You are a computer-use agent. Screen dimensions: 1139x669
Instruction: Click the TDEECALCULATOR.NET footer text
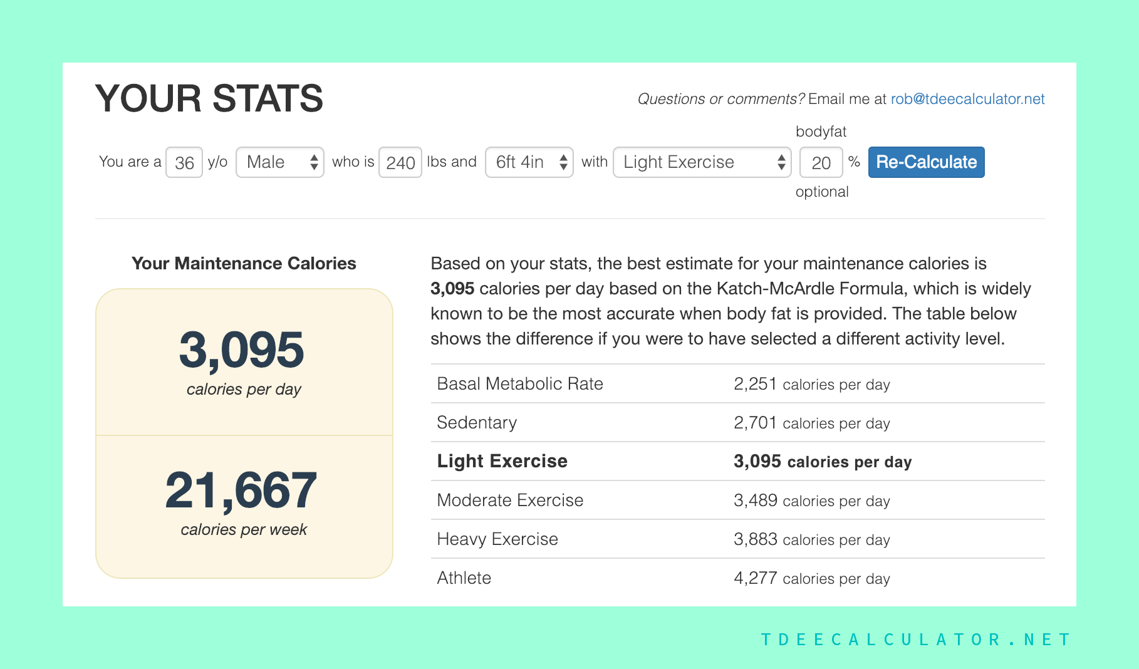point(913,639)
